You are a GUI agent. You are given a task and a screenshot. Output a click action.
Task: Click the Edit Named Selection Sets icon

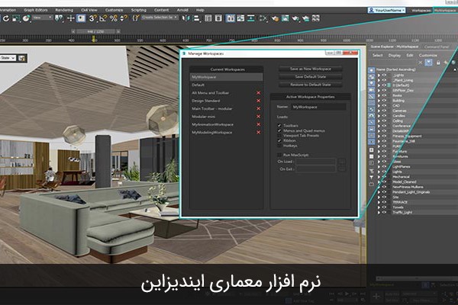[136, 18]
